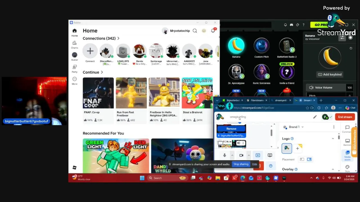Screen dimensions: 360x202
Task: Open Roblox notifications bell
Action: 213,31
